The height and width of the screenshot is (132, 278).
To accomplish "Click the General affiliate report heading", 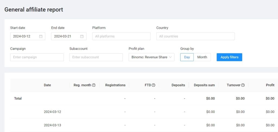I will tap(34, 10).
